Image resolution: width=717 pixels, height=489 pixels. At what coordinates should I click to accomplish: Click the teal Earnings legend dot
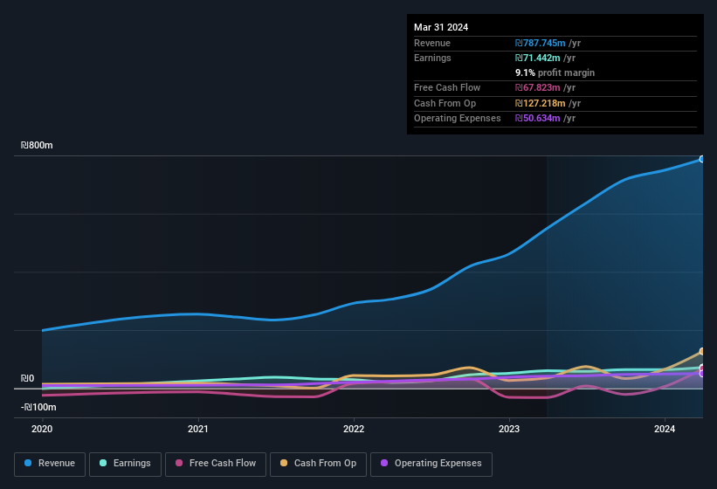pyautogui.click(x=103, y=463)
